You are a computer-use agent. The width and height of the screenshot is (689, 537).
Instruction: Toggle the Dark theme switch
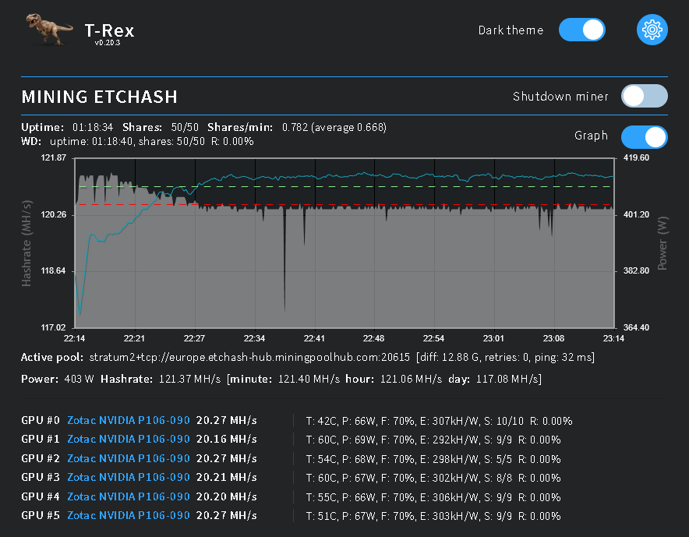coord(582,30)
